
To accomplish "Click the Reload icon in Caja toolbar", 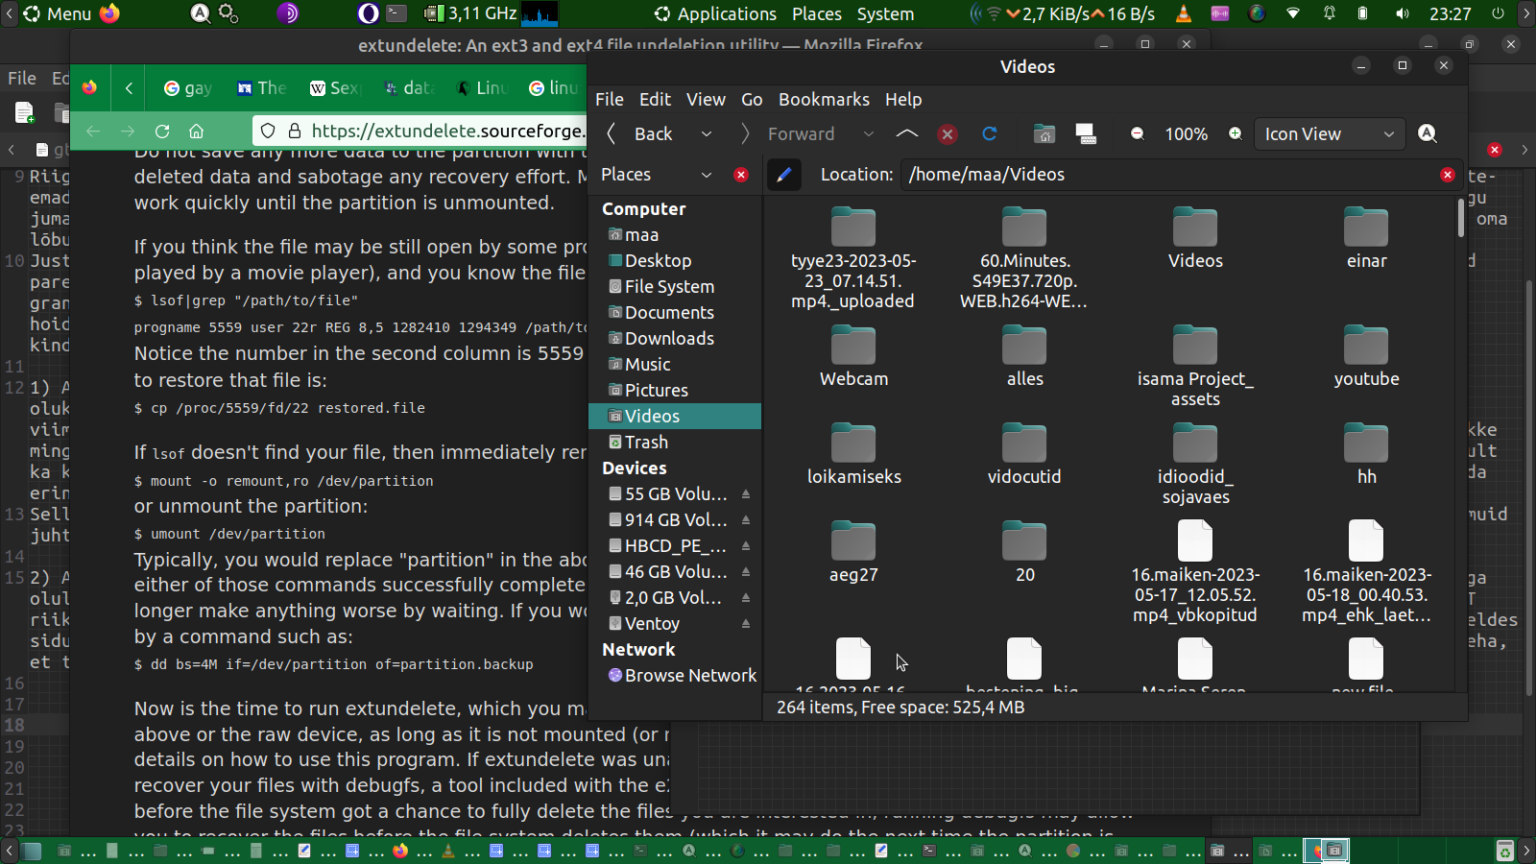I will (990, 133).
